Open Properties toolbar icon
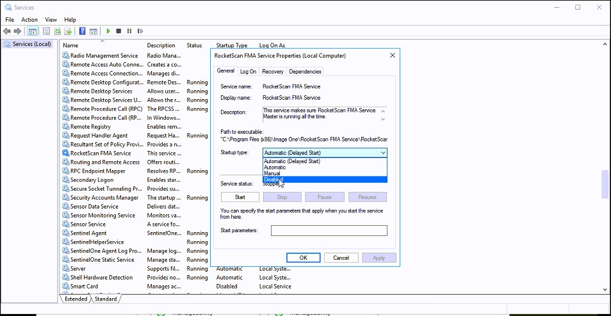This screenshot has width=611, height=316. pos(47,31)
